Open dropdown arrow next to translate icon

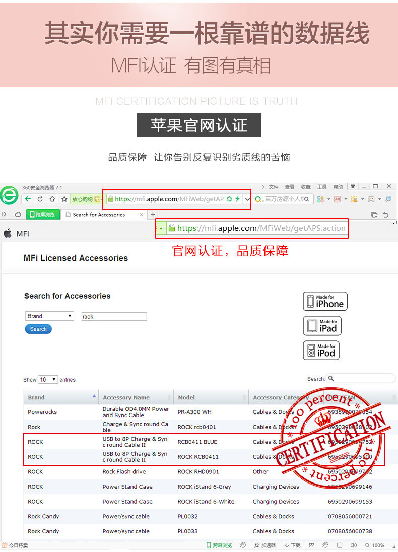click(x=346, y=199)
